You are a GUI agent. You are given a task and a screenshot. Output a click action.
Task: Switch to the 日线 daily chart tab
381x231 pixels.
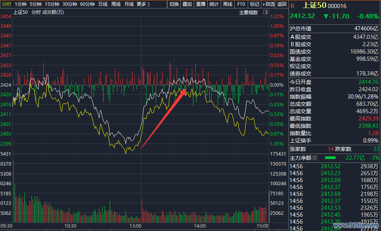[x=103, y=4]
